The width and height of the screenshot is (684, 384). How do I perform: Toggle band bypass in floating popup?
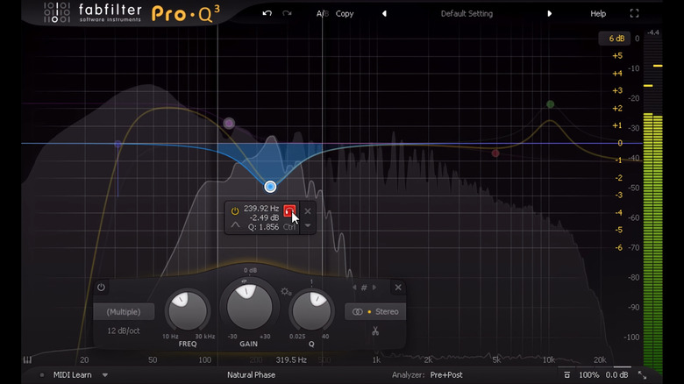[x=234, y=211]
